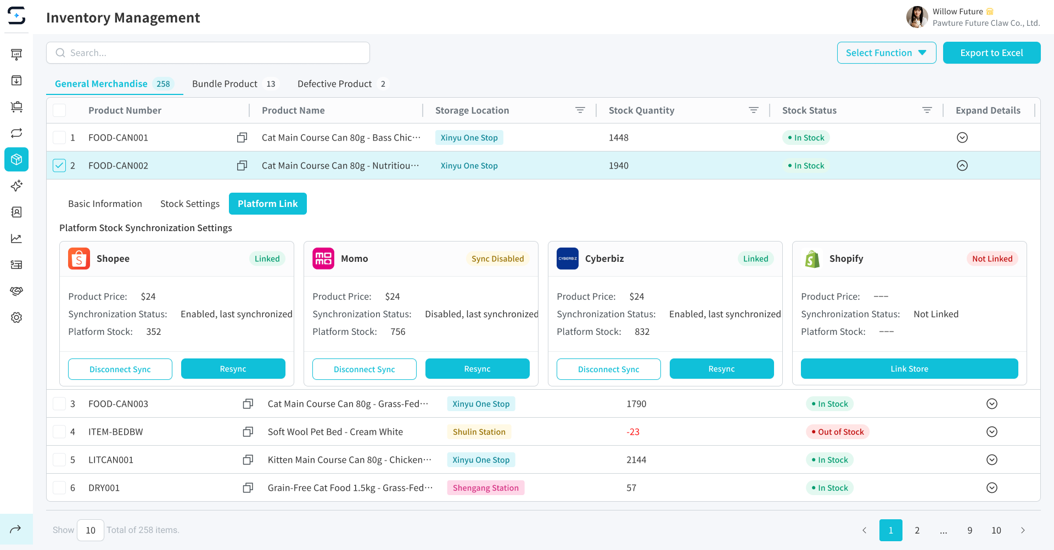
Task: Expand details for FOOD-CAN001 row
Action: 962,138
